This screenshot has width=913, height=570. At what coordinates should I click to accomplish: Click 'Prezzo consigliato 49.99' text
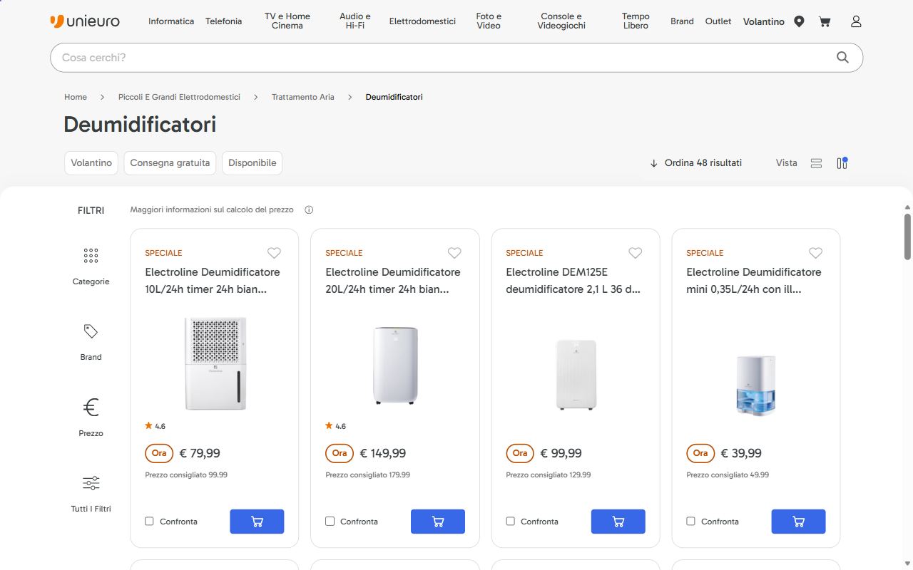(x=728, y=475)
